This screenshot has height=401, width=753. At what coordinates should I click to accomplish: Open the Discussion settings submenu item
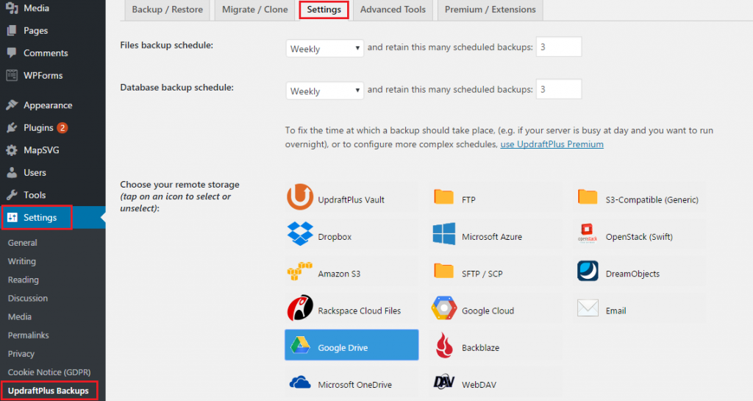[28, 298]
